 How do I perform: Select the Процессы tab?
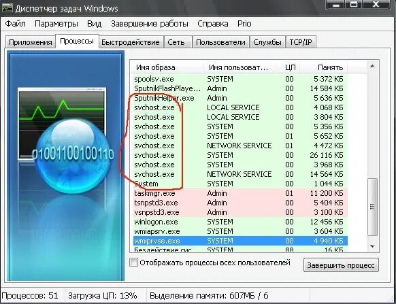coord(77,41)
